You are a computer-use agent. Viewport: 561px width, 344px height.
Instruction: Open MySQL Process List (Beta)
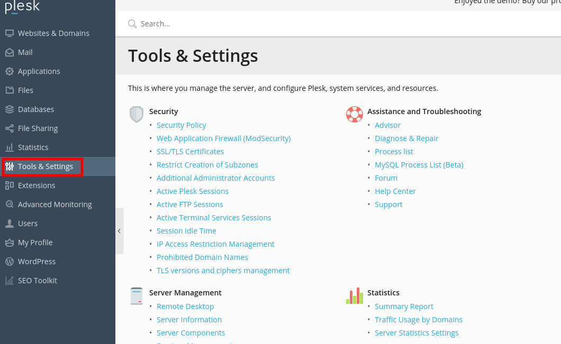(419, 165)
